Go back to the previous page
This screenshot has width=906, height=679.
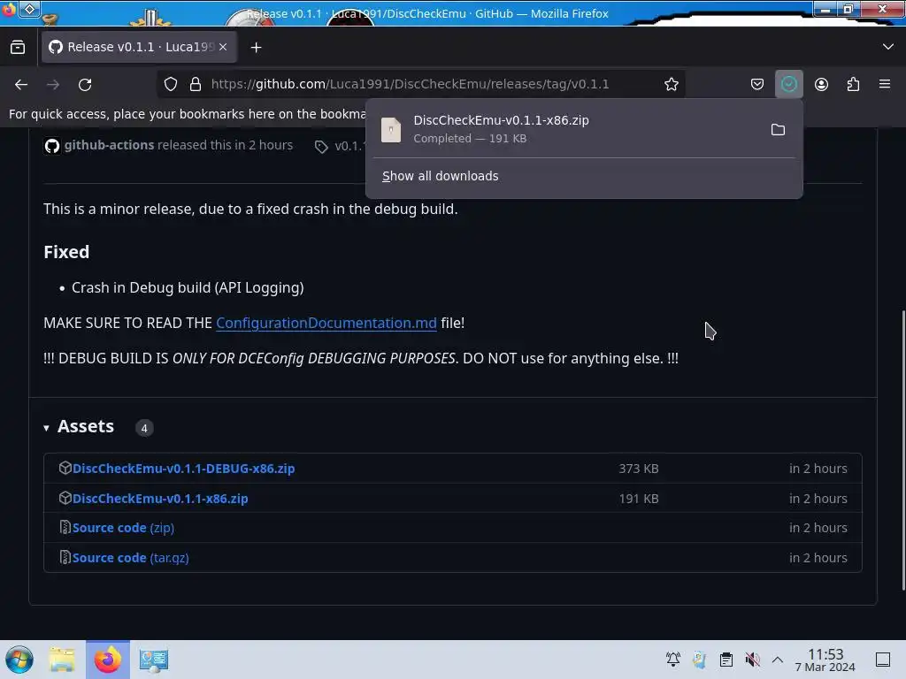pyautogui.click(x=21, y=84)
